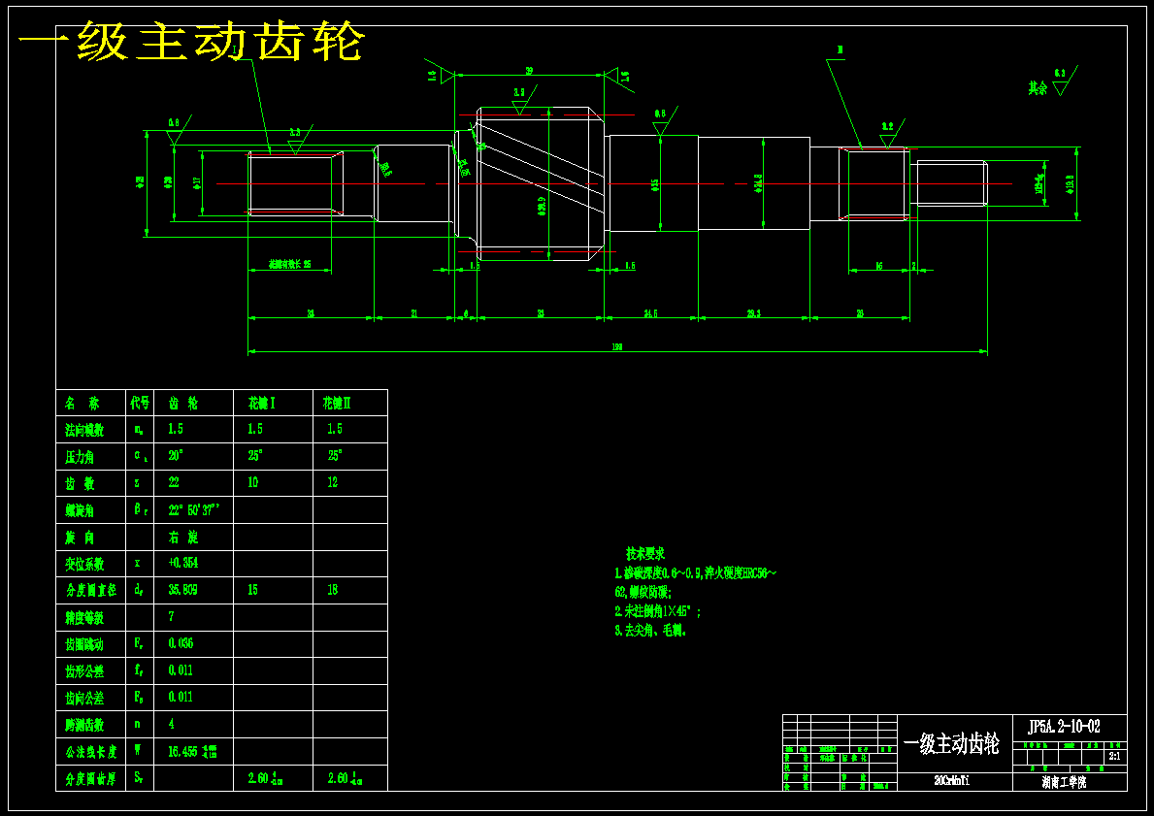1154x816 pixels.
Task: Click the gear pressure angle '20°'
Action: click(175, 456)
